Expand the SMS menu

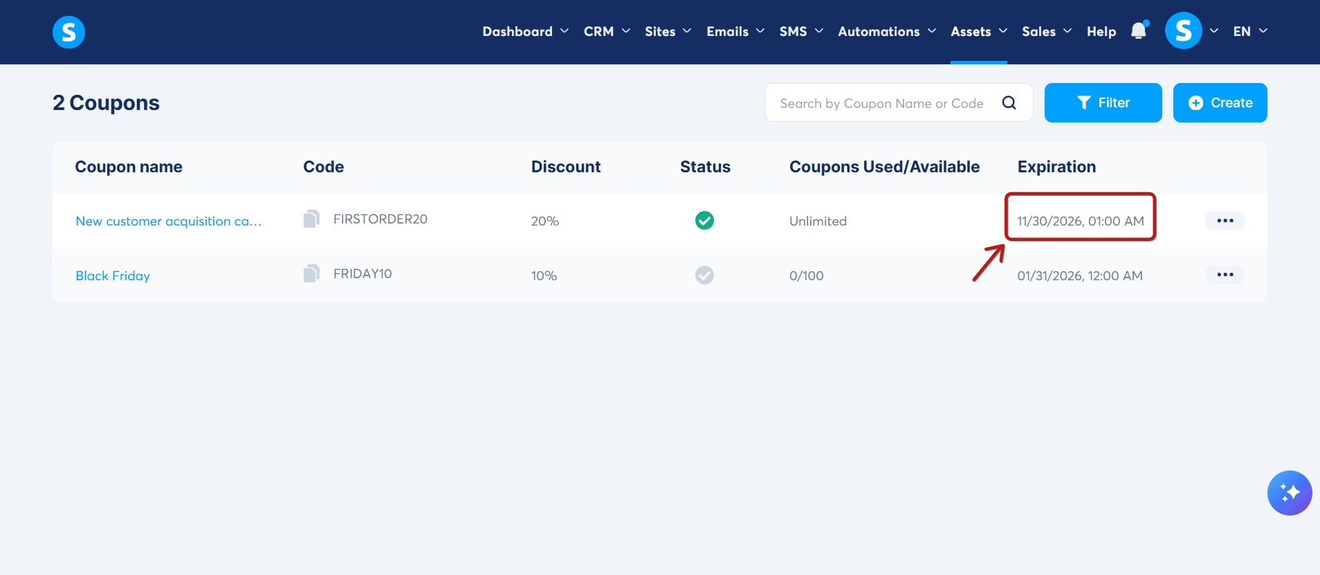click(x=800, y=31)
